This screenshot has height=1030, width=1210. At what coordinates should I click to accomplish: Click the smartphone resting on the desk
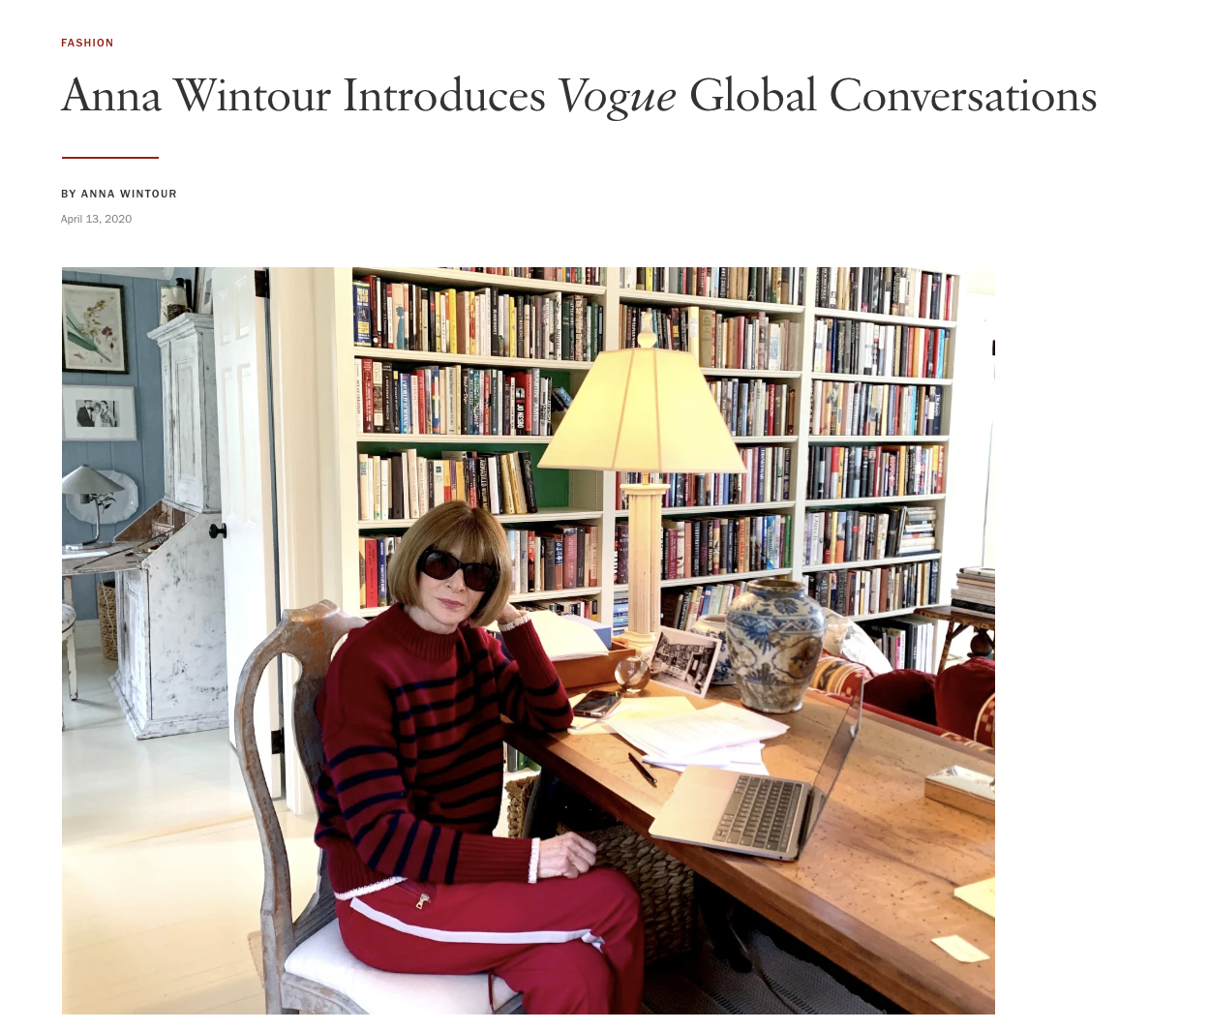[x=597, y=703]
